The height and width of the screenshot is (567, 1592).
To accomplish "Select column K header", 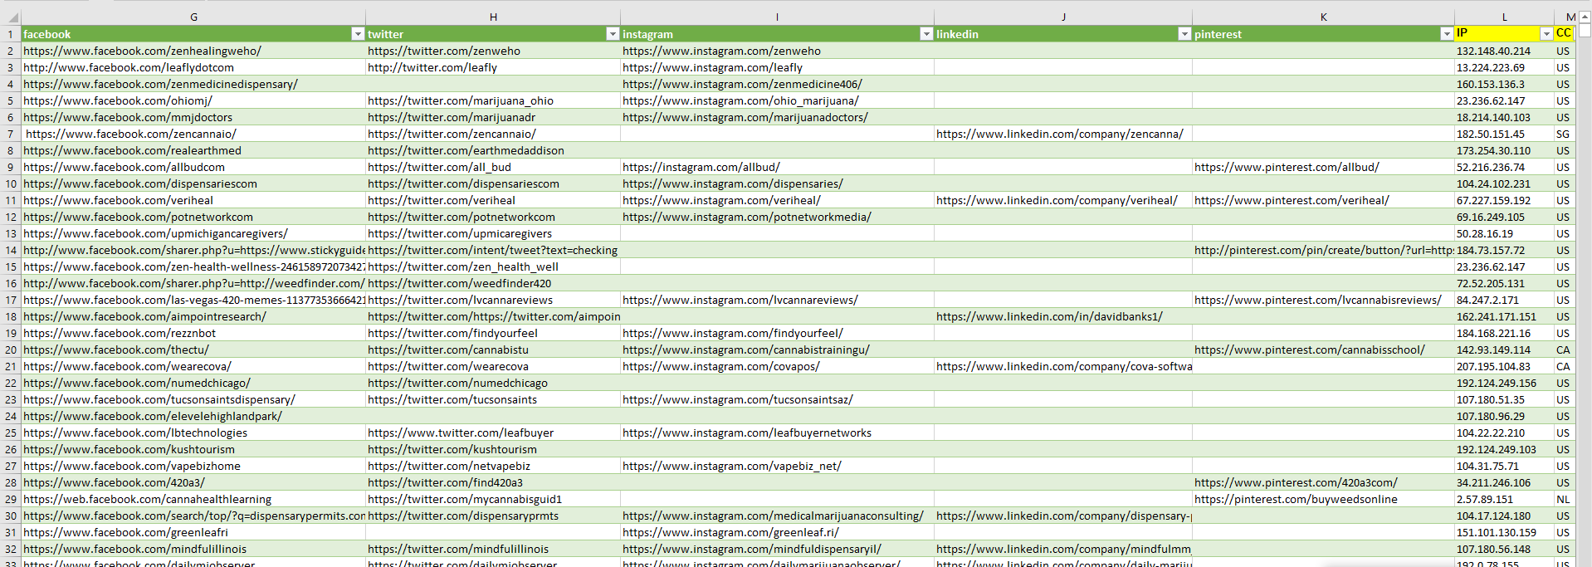I will click(x=1323, y=17).
